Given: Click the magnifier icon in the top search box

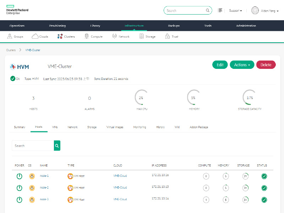Looking at the screenshot, I should 208,11.
